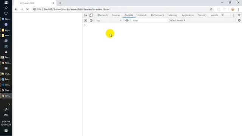Click the console Filter input field
Viewport: 242px width, 136px height.
(x=149, y=20)
